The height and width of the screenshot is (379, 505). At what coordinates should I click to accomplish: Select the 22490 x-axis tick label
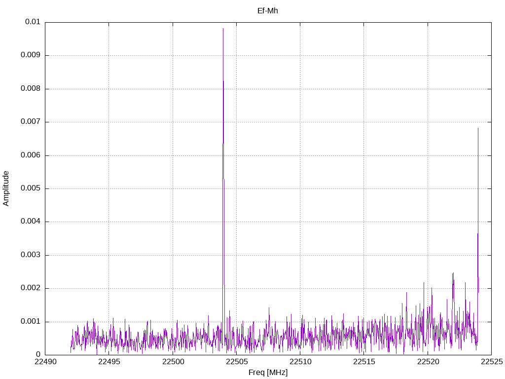tap(45, 362)
